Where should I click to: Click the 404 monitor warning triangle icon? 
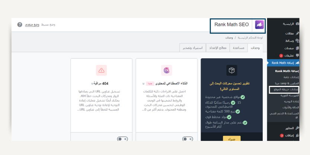[102, 70]
